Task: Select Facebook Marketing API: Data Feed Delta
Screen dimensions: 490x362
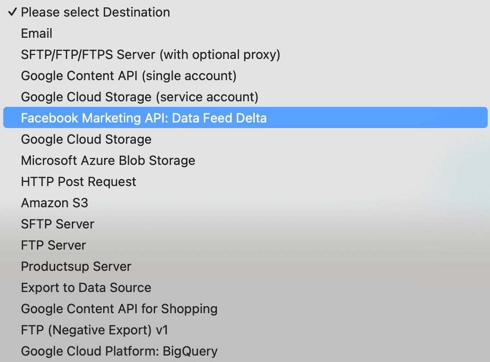Action: tap(245, 117)
